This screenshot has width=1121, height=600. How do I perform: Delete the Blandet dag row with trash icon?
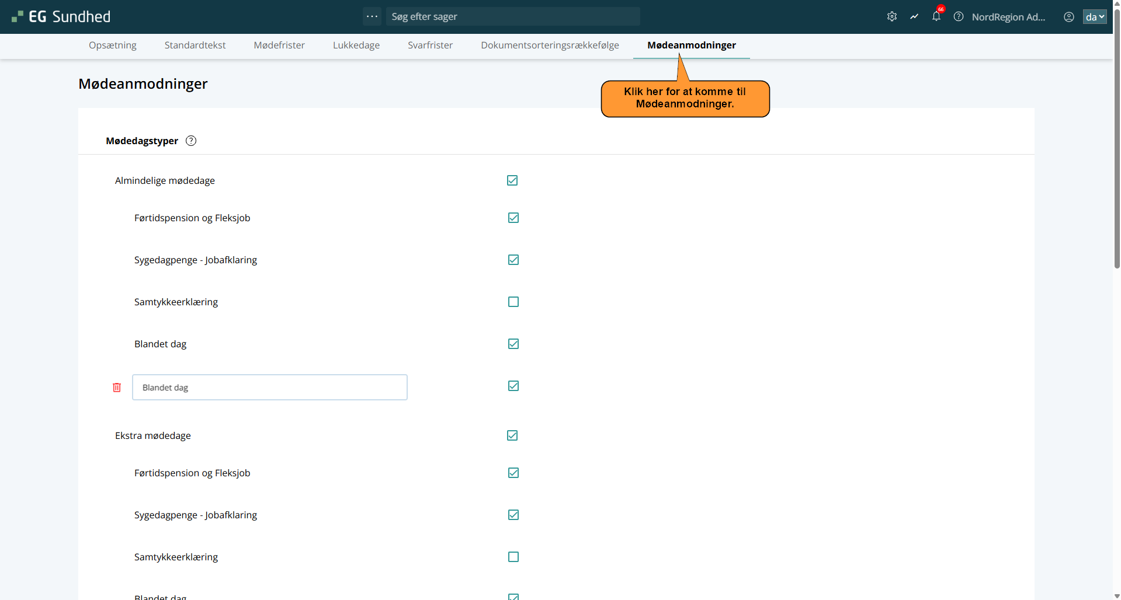tap(117, 388)
